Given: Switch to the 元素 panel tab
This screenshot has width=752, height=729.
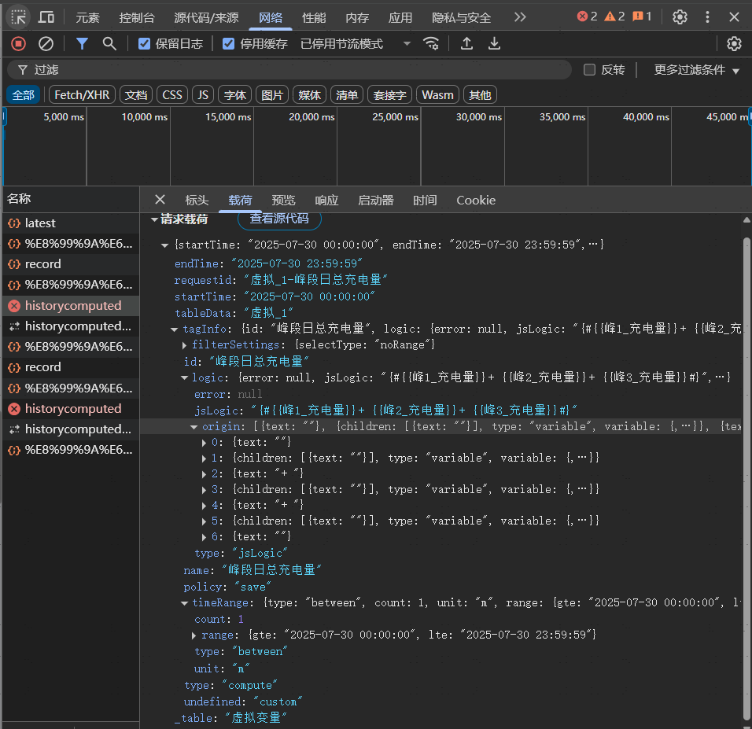Looking at the screenshot, I should pyautogui.click(x=88, y=18).
